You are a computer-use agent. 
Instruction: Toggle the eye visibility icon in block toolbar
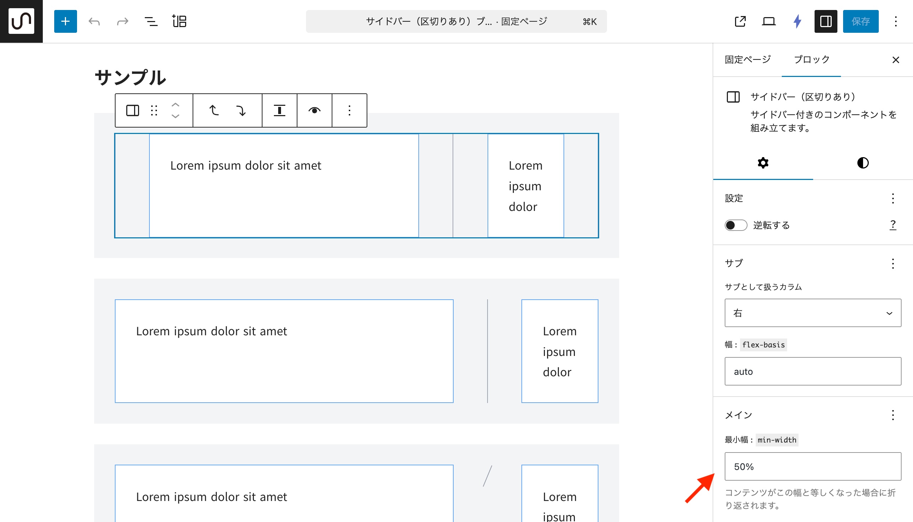[314, 110]
